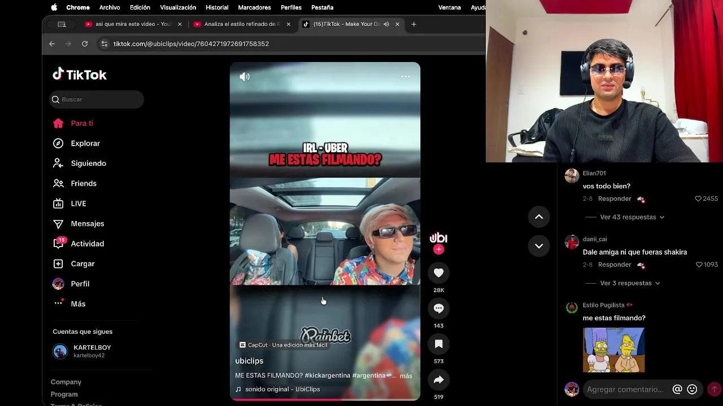This screenshot has height=406, width=723.
Task: Open the Apple menu
Action: 54,7
